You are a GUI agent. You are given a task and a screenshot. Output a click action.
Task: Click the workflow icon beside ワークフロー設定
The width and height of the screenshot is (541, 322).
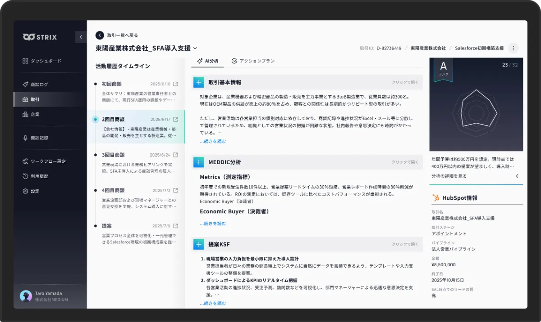click(25, 161)
